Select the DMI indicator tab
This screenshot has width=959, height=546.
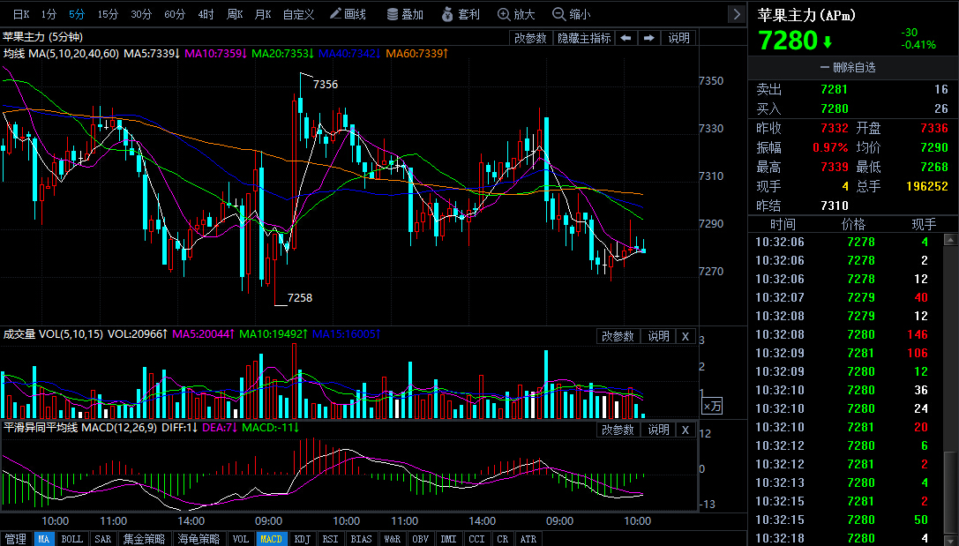coord(448,539)
